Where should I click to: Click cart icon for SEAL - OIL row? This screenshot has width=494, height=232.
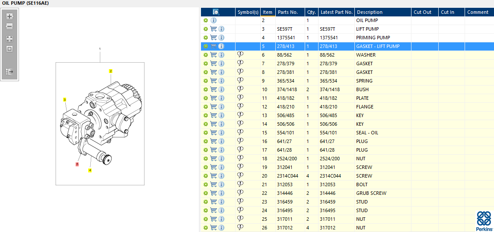coord(214,133)
